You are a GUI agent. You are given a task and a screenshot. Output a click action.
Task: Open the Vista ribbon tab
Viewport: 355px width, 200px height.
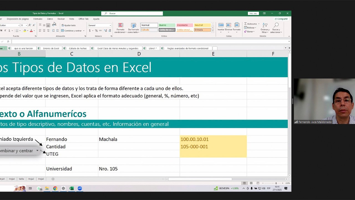tap(72, 19)
